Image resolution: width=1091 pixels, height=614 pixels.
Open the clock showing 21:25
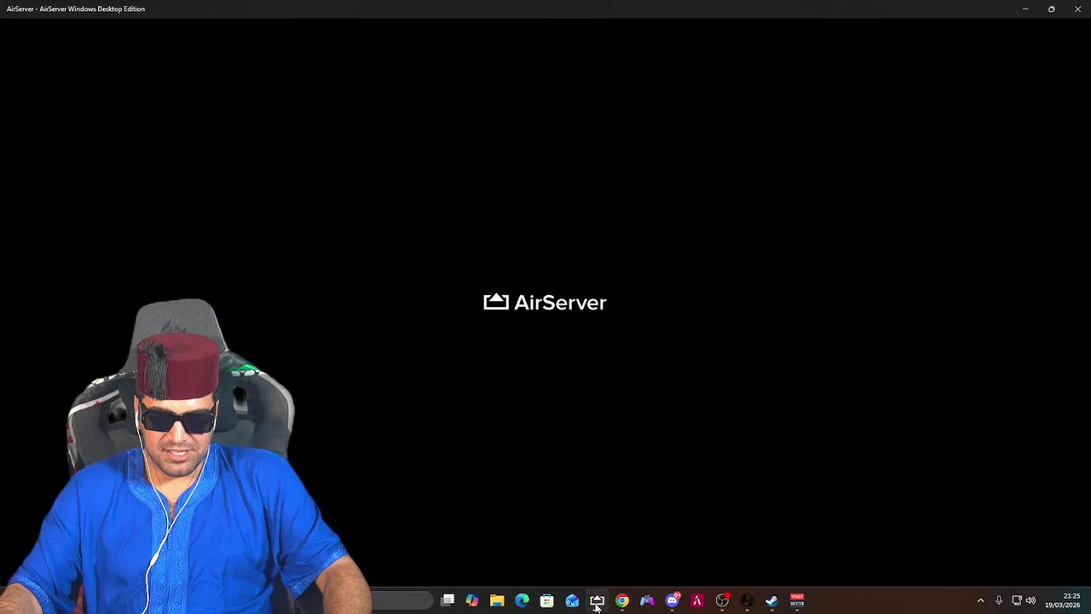[1063, 600]
